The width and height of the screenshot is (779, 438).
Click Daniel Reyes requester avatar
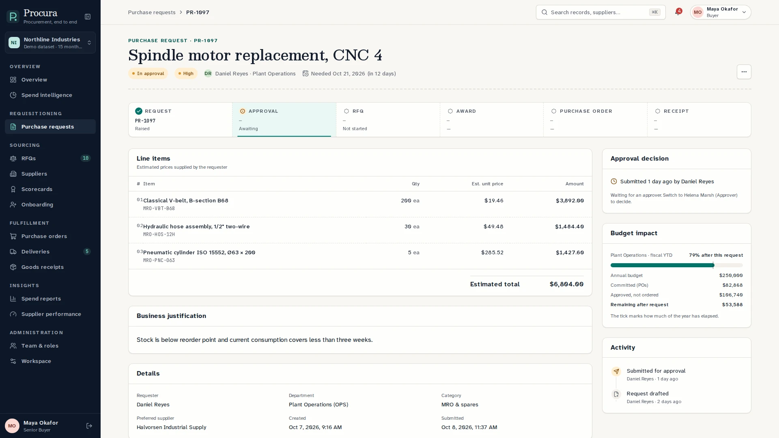coord(208,73)
